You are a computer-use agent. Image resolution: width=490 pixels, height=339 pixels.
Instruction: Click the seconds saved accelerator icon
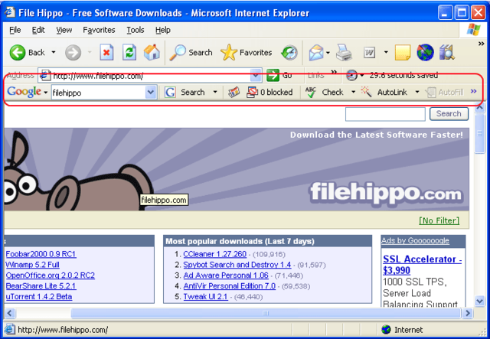click(x=352, y=75)
